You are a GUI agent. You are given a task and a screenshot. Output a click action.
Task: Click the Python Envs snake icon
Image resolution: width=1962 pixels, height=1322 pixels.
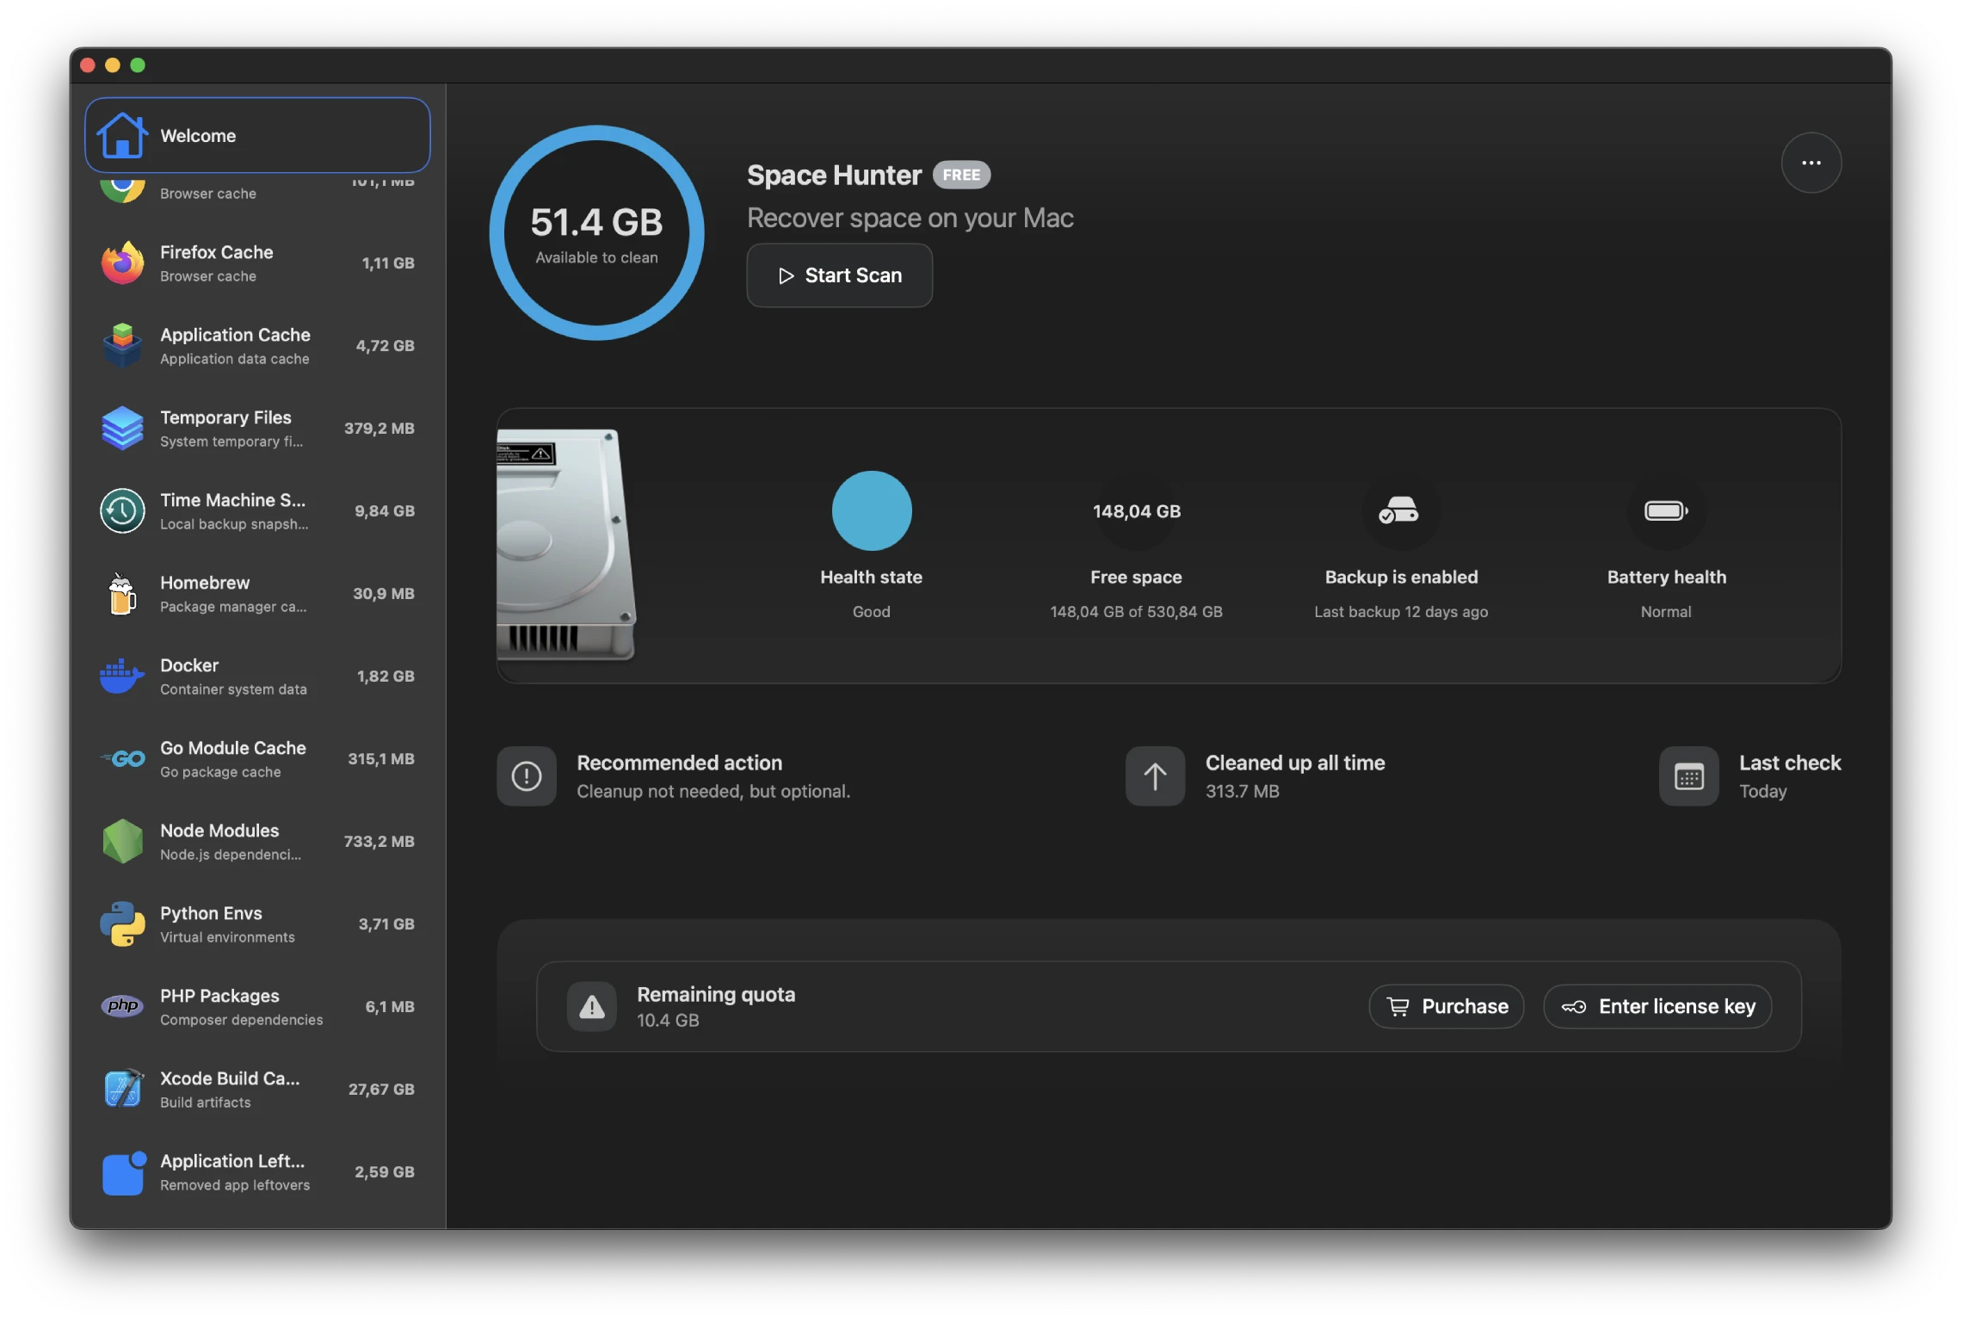pyautogui.click(x=122, y=924)
